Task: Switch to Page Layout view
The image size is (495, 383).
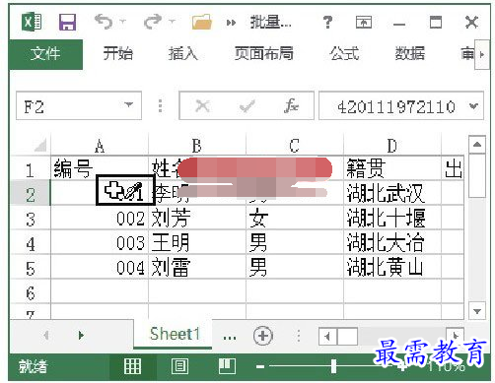Action: [x=179, y=366]
